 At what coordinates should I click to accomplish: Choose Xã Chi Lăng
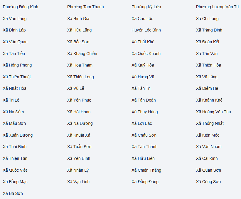[207, 19]
